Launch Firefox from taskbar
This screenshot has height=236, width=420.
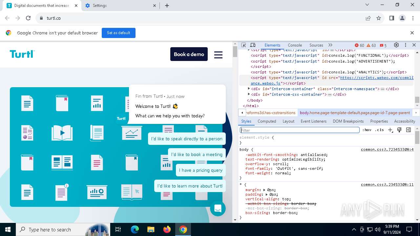[167, 229]
